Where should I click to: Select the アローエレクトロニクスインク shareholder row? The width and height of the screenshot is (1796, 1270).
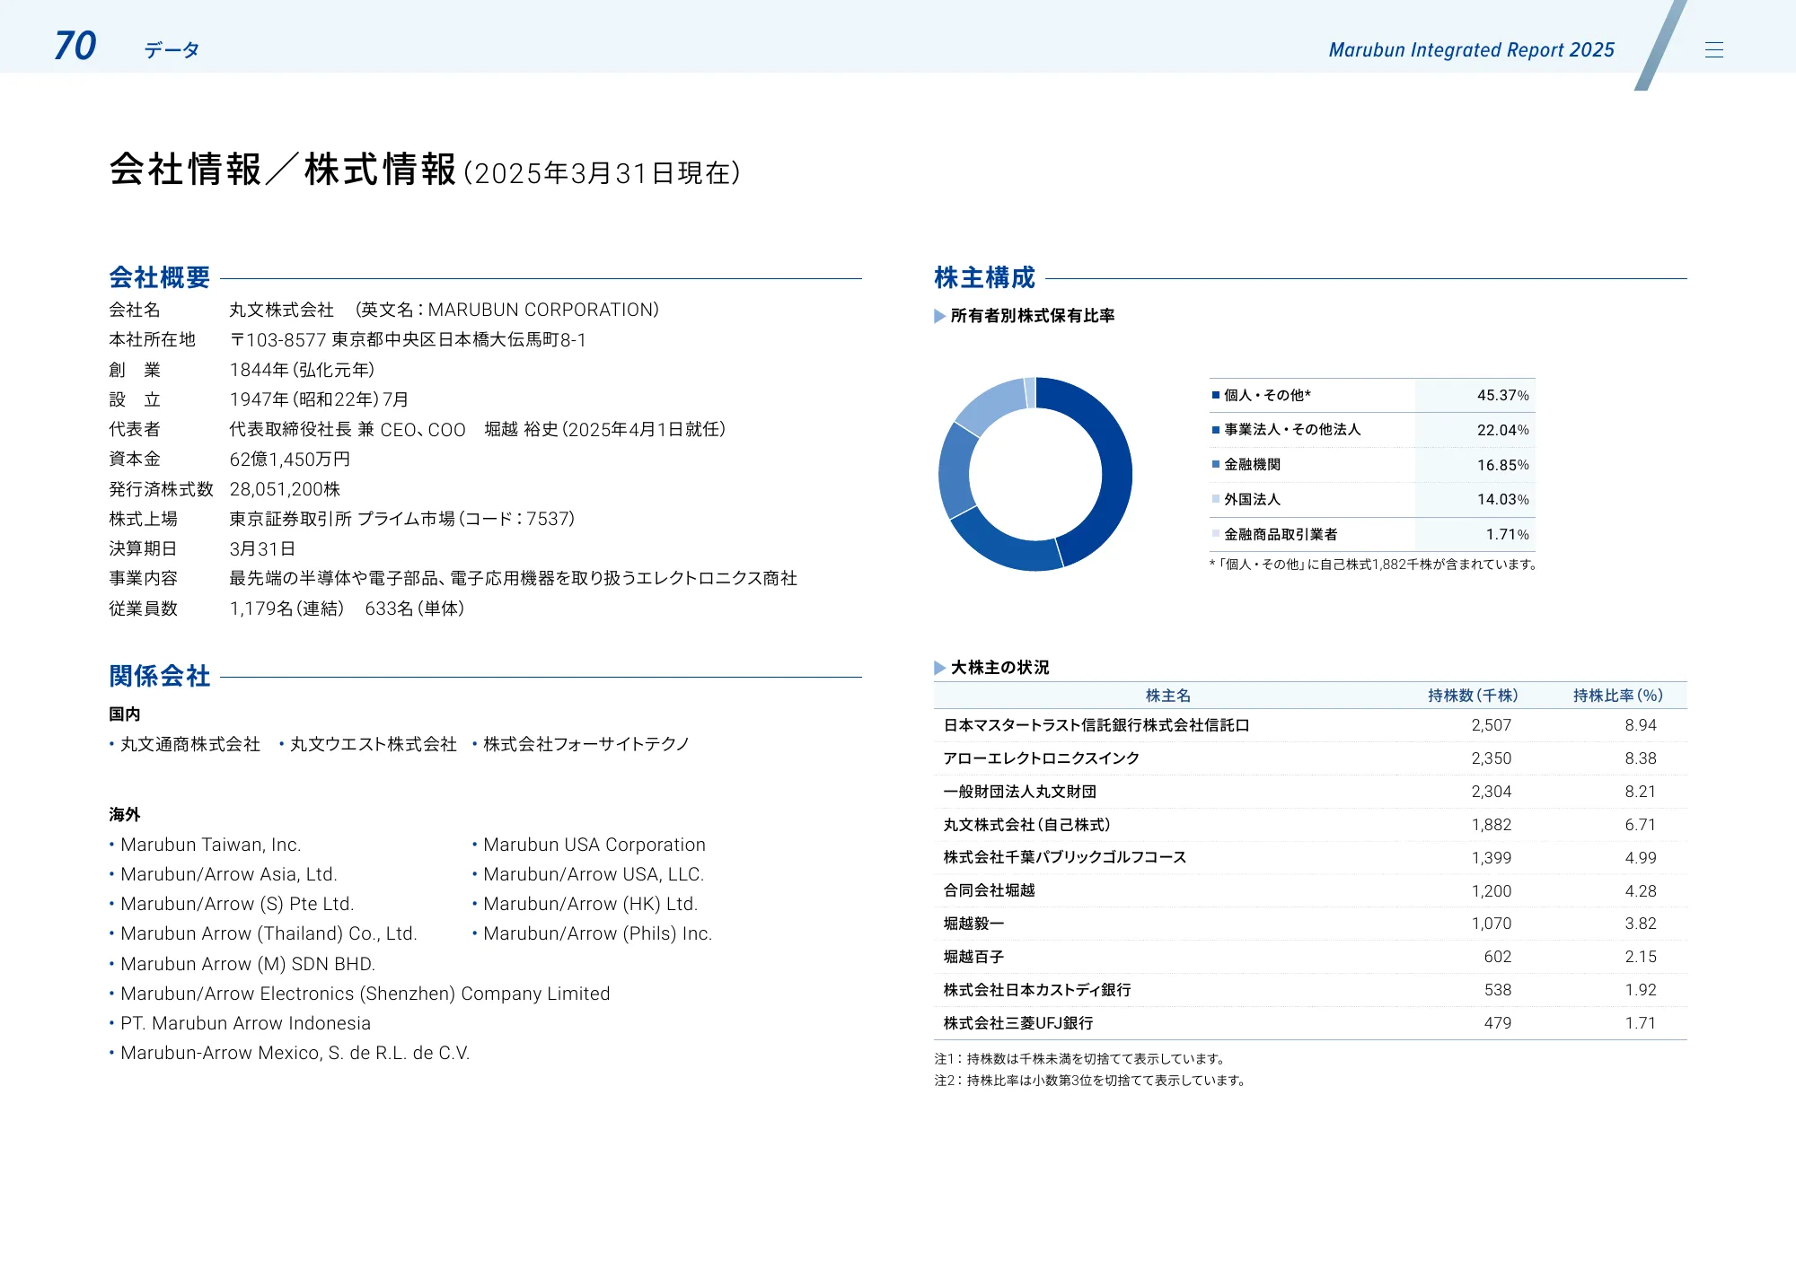click(x=1040, y=758)
